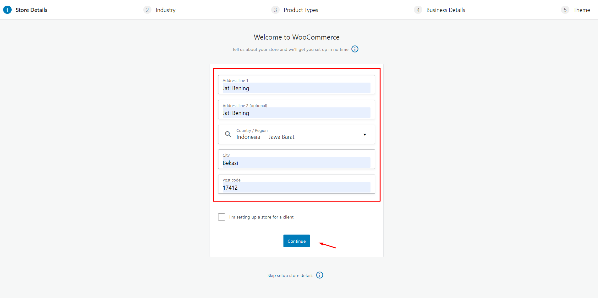Click into the City field

(x=296, y=163)
